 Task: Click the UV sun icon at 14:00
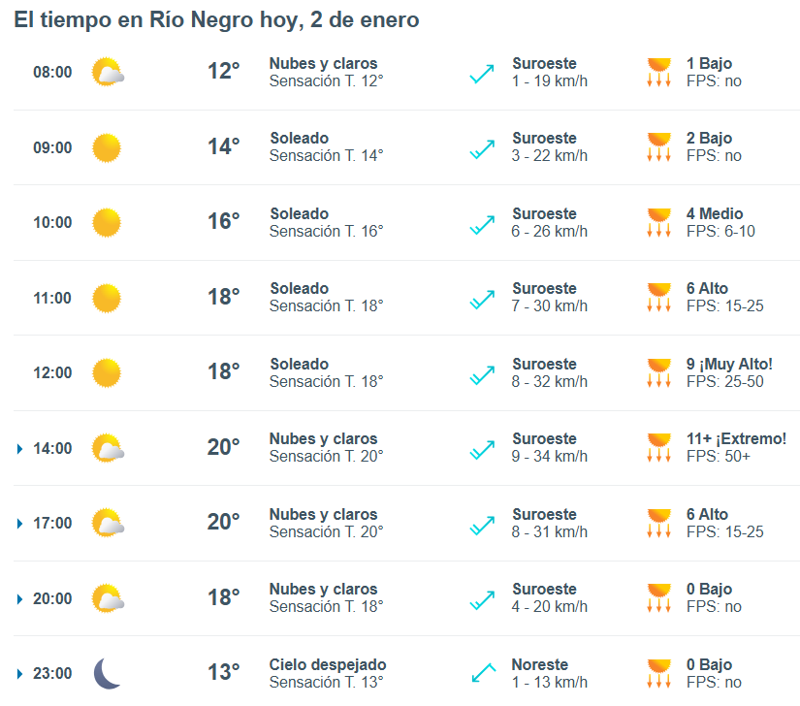pyautogui.click(x=659, y=447)
